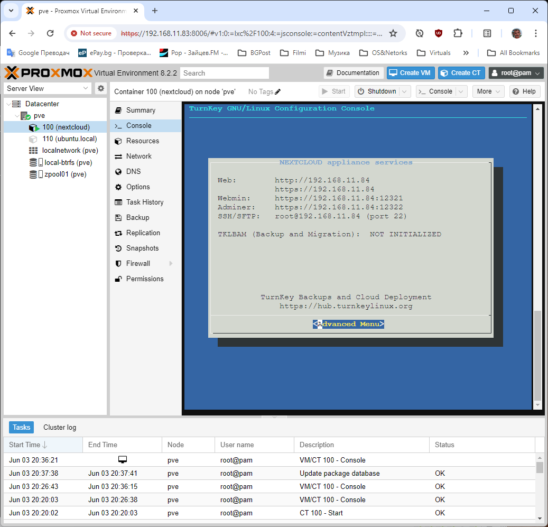Click the Proxmox logo

click(48, 73)
